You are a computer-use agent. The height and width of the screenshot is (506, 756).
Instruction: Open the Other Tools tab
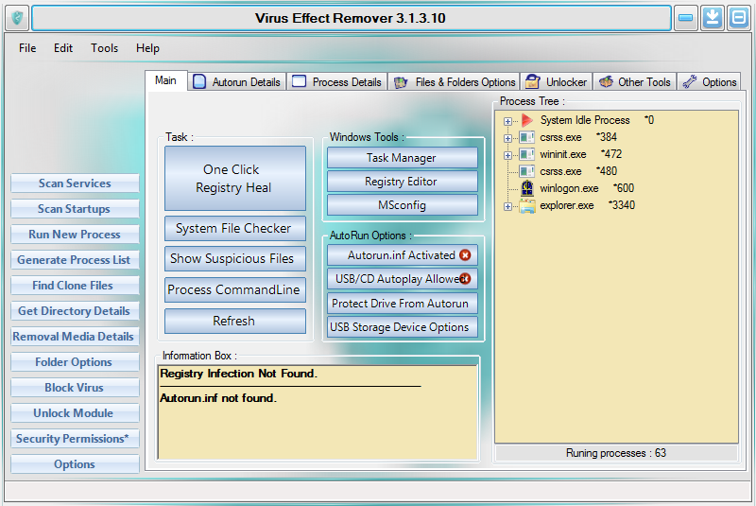click(x=634, y=82)
